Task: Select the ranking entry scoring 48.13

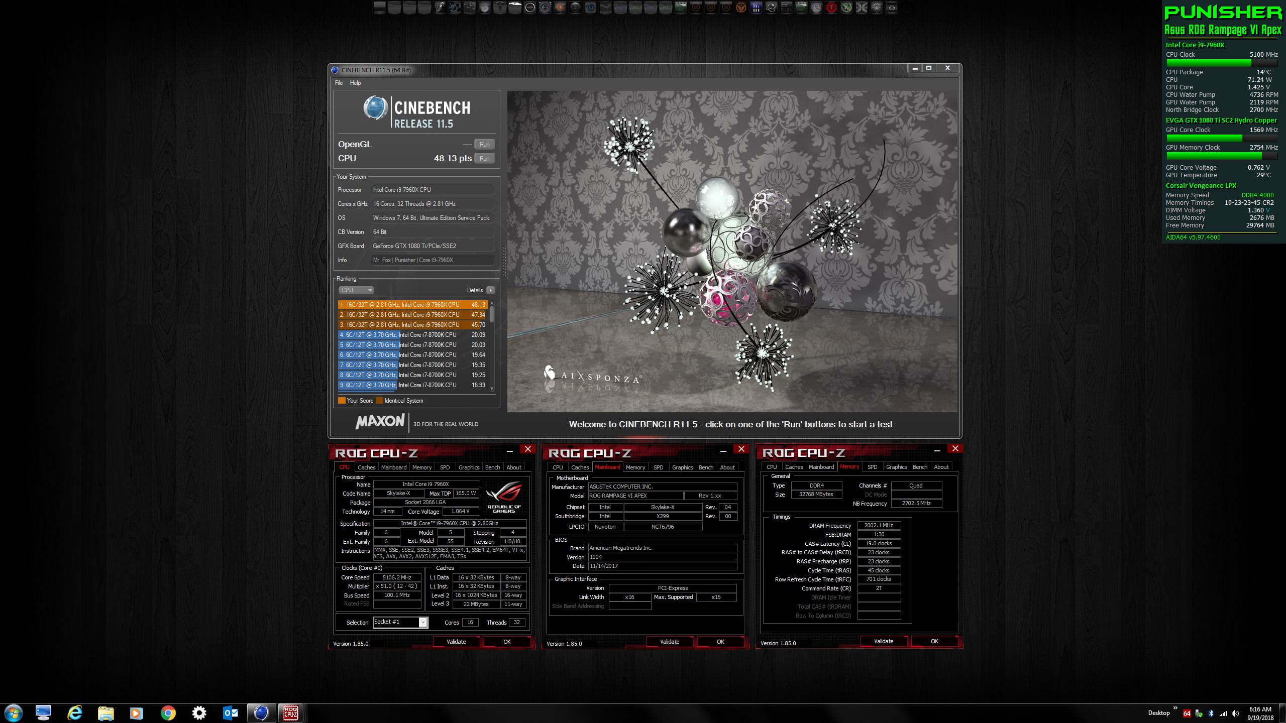Action: click(x=412, y=305)
